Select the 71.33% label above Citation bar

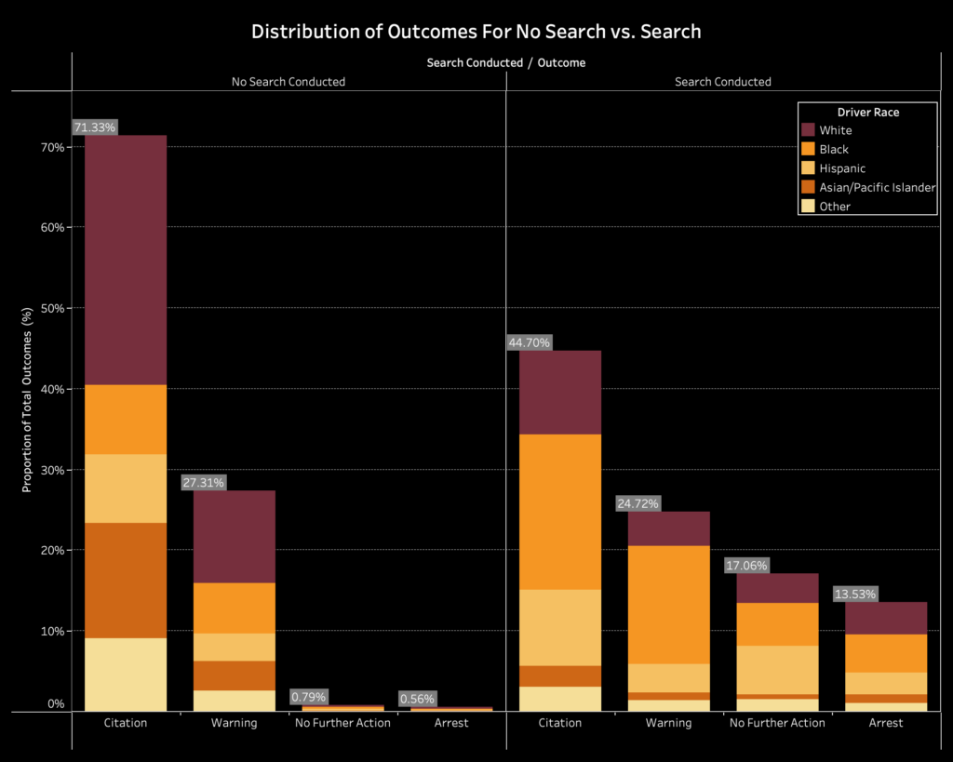coord(94,127)
